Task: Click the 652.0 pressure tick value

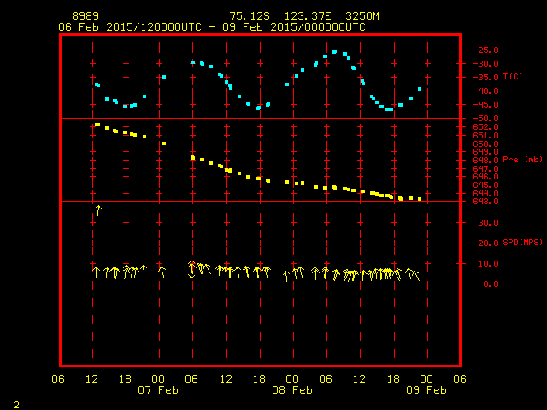Action: tap(486, 127)
